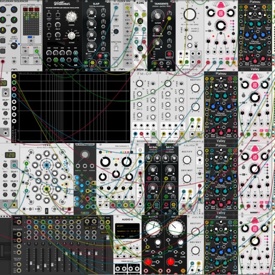Click the FINE knob on Bogaudio VCO
The image size is (275, 275).
point(186,30)
